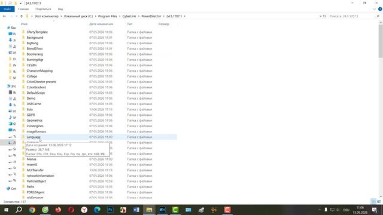Launch Google Chrome from taskbar
Viewport: 383px width, 215px height.
tap(32, 210)
